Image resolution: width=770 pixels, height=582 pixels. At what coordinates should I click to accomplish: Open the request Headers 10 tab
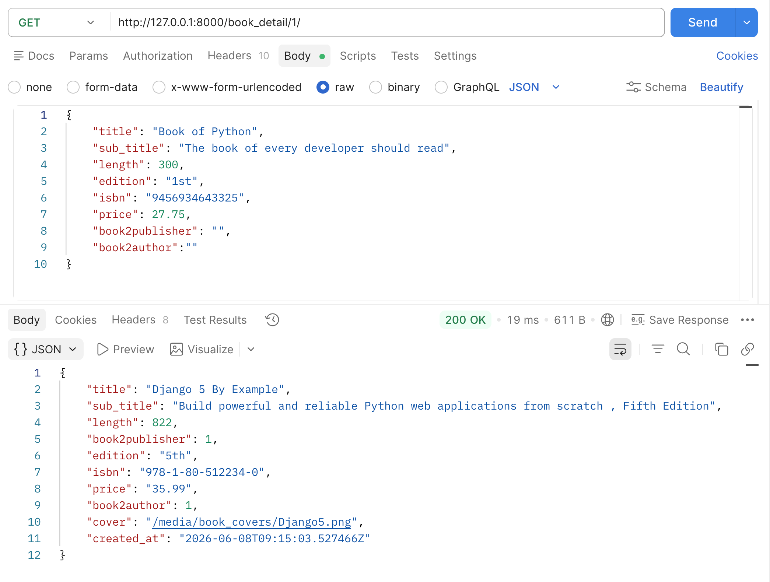[x=238, y=56]
